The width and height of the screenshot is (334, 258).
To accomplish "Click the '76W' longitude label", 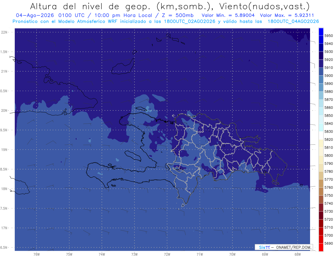I will pyautogui.click(x=36, y=254).
